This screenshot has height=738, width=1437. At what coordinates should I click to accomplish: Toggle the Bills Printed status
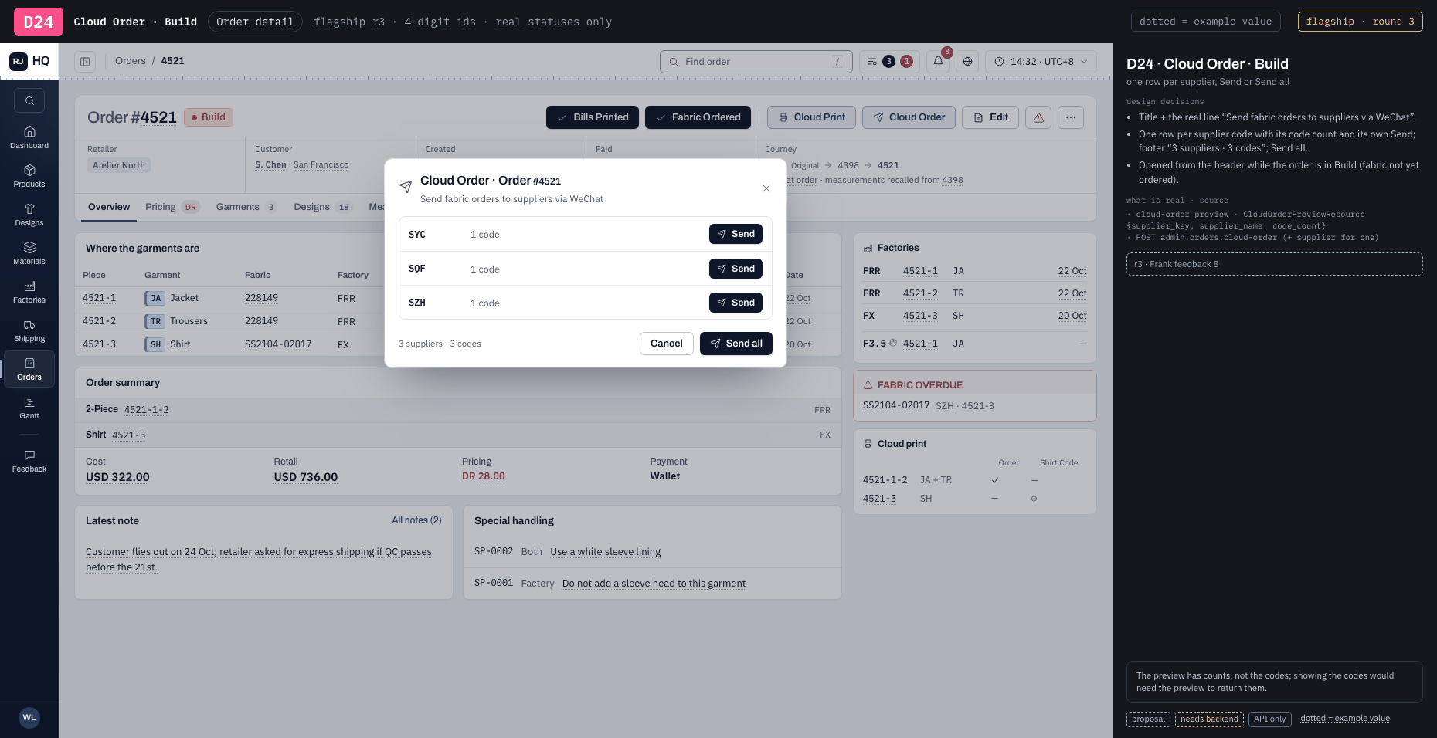[x=593, y=117]
